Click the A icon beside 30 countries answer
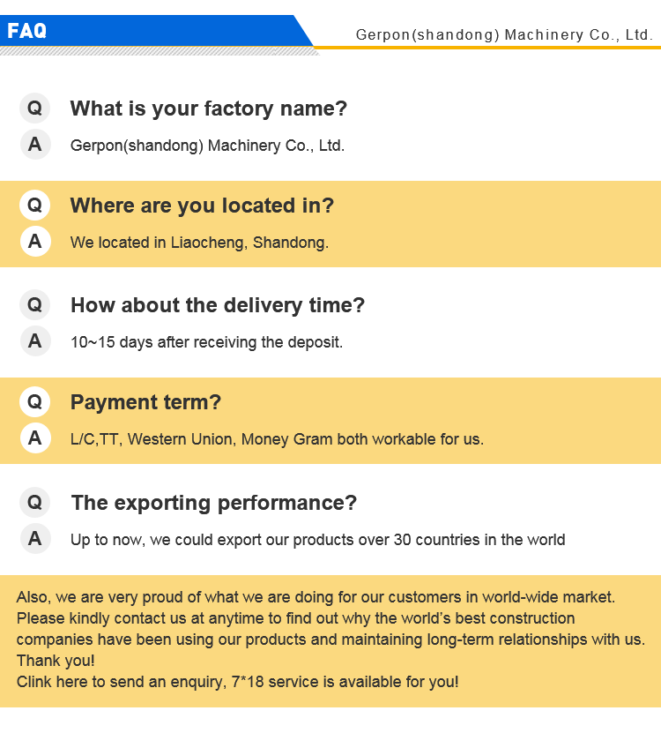The image size is (661, 733). (x=34, y=539)
